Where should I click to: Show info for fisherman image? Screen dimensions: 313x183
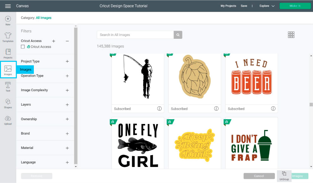click(159, 109)
